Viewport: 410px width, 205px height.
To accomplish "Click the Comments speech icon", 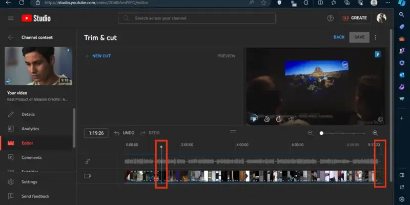I will coord(11,157).
